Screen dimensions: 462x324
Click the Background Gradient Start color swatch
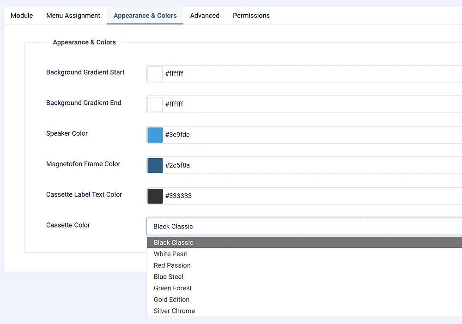coord(155,74)
